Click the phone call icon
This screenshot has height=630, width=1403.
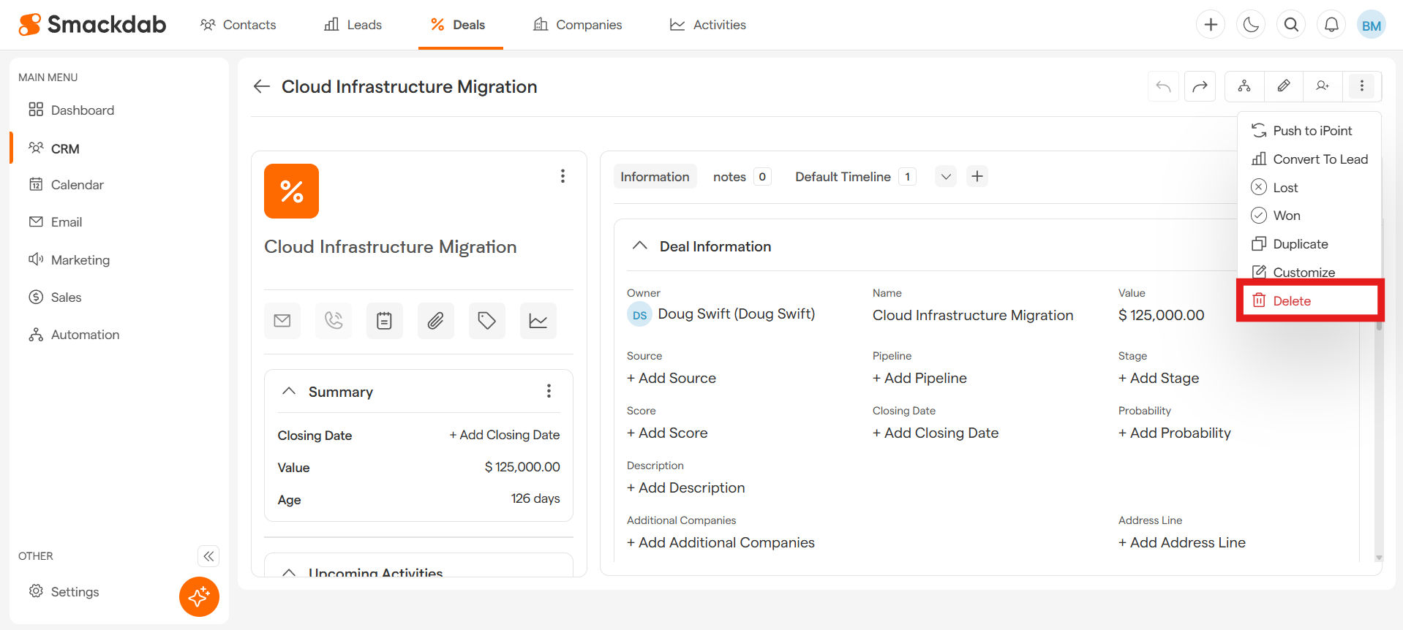(334, 321)
